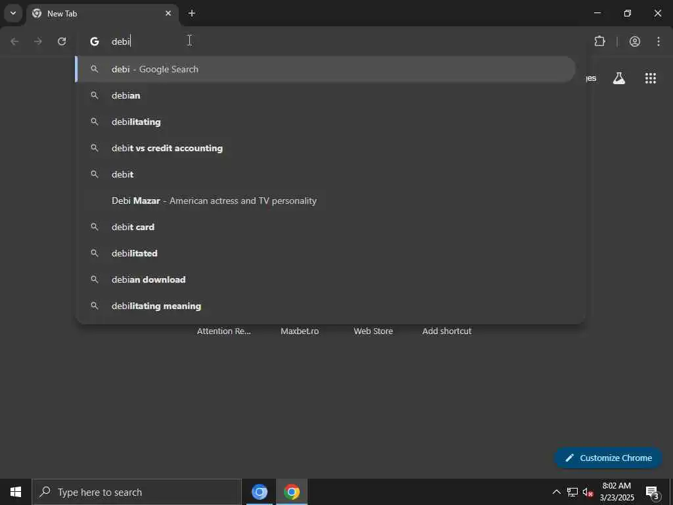Click the muted volume tray icon
The width and height of the screenshot is (673, 505).
click(588, 492)
